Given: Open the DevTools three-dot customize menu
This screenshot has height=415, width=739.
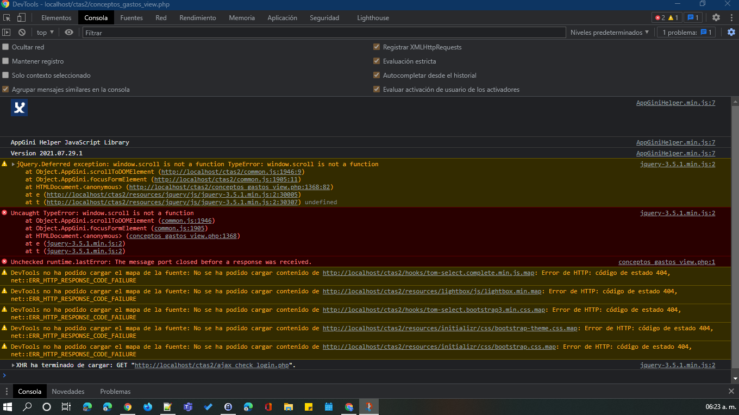Looking at the screenshot, I should pos(731,18).
